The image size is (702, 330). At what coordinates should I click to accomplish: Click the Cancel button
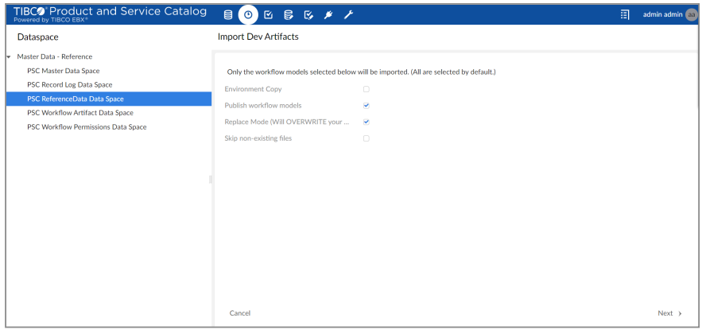click(240, 313)
